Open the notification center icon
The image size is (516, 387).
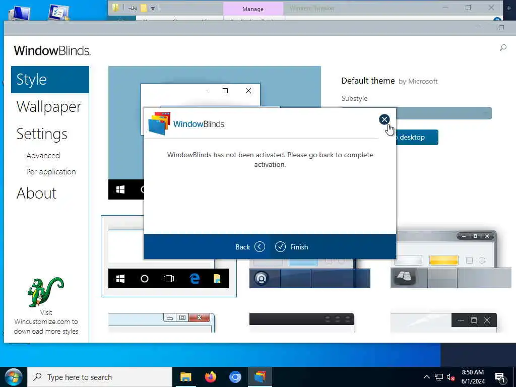[x=500, y=378]
